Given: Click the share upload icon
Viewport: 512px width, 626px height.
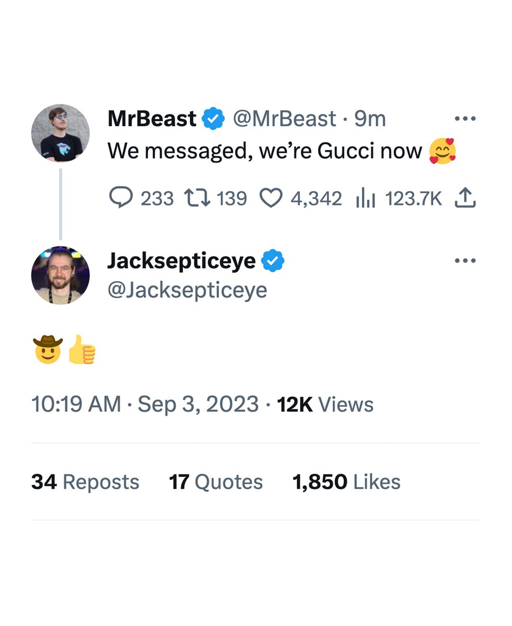Looking at the screenshot, I should [466, 198].
